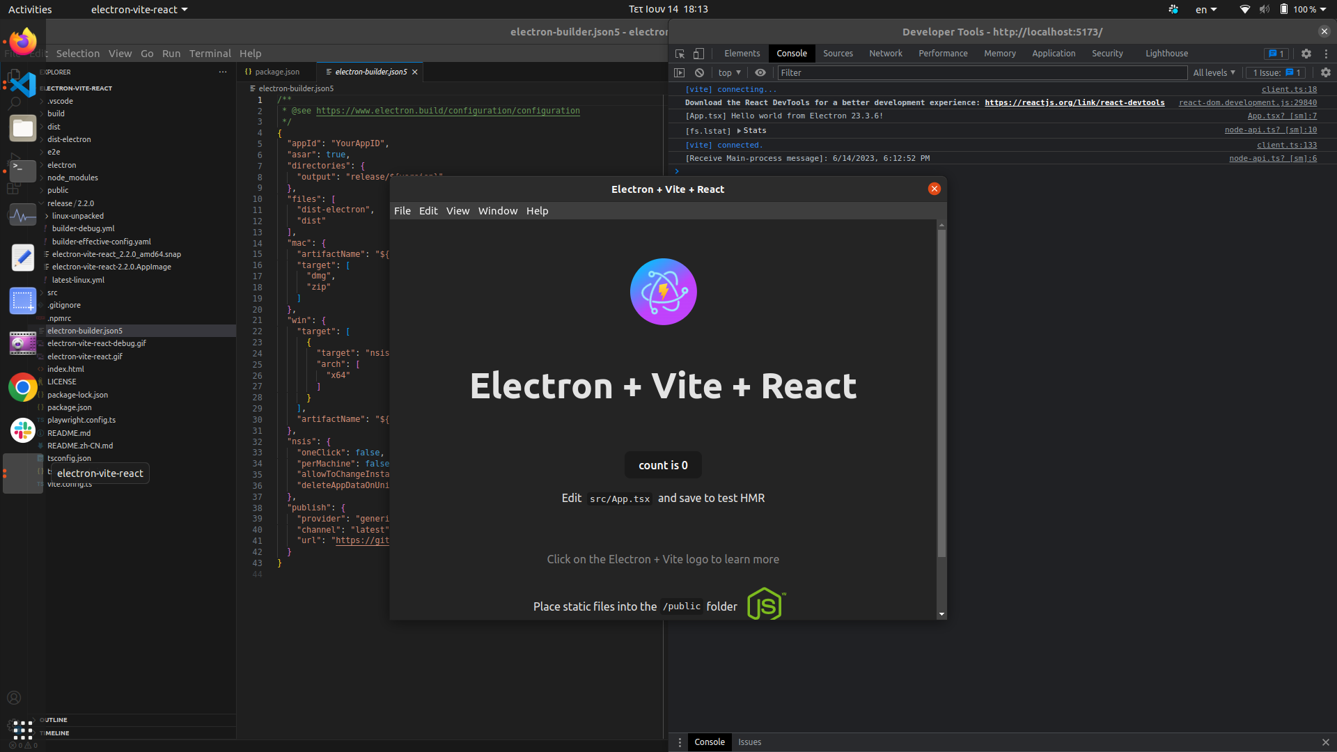1337x752 pixels.
Task: Open the more tools menu beside the Console drawer
Action: pyautogui.click(x=680, y=742)
